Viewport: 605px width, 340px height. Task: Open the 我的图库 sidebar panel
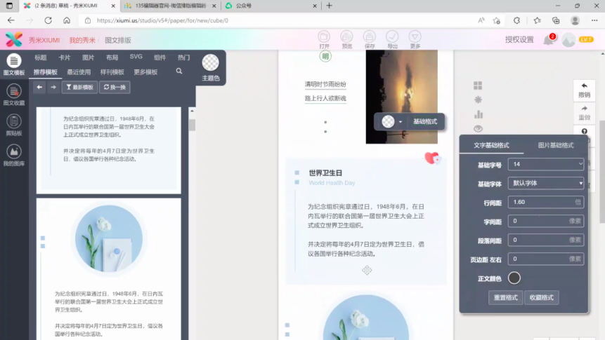click(14, 155)
